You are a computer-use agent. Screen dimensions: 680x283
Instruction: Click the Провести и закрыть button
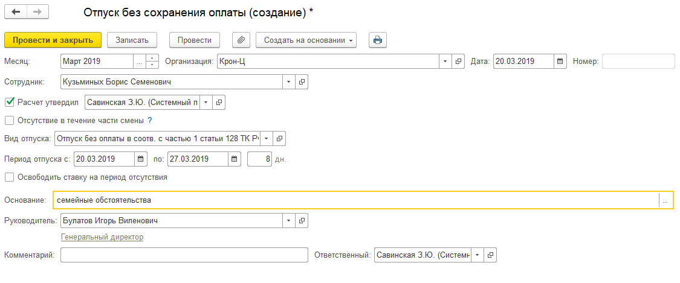[x=53, y=40]
